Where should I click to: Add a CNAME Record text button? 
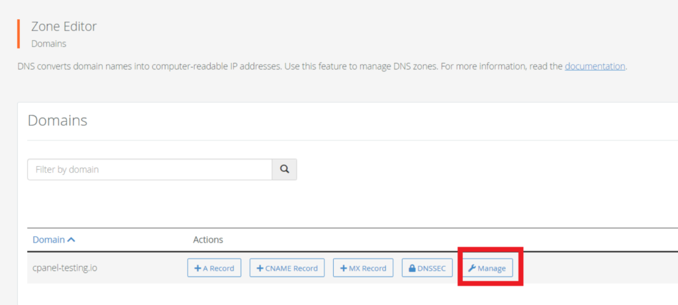pyautogui.click(x=287, y=268)
